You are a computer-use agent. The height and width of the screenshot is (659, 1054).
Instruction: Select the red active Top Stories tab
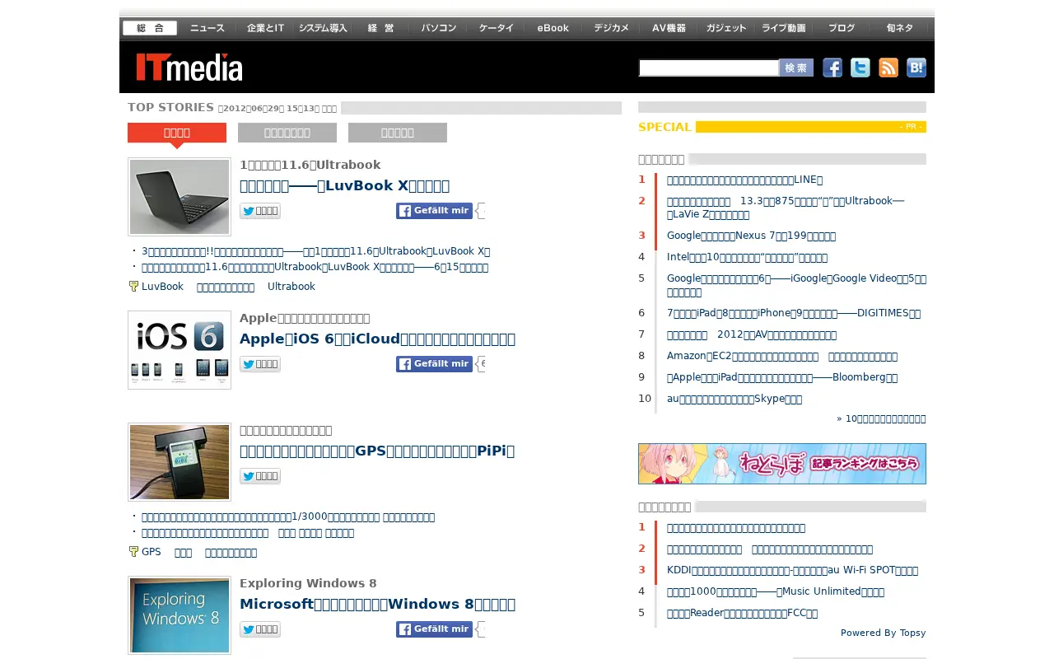pyautogui.click(x=177, y=133)
